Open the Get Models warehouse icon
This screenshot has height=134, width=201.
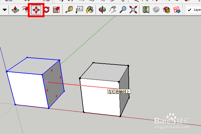[166, 10]
